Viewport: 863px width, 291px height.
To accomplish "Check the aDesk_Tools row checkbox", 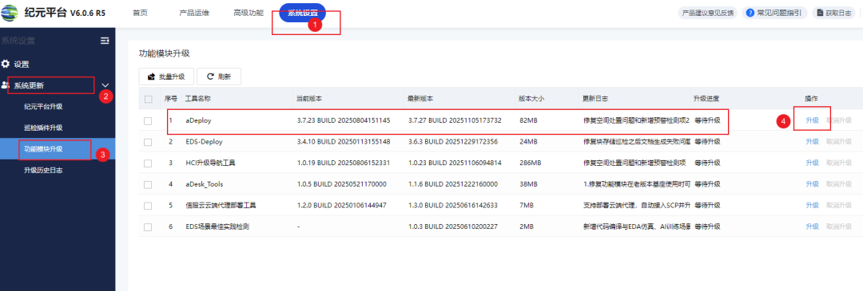I will [x=148, y=184].
